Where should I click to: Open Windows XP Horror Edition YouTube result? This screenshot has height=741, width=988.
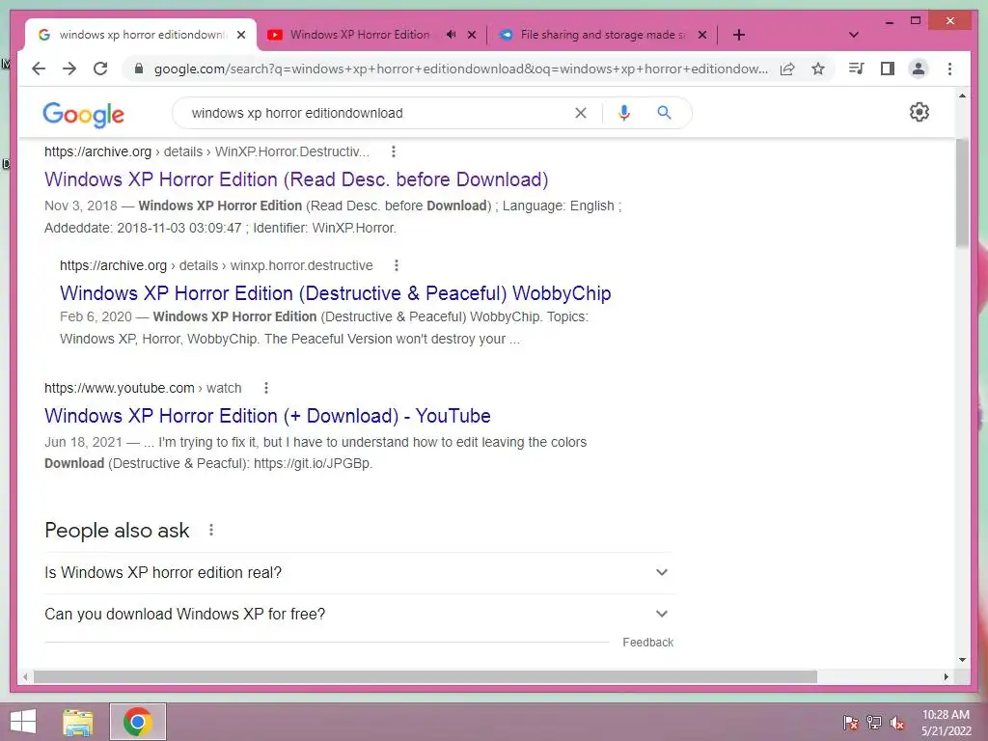pyautogui.click(x=267, y=416)
